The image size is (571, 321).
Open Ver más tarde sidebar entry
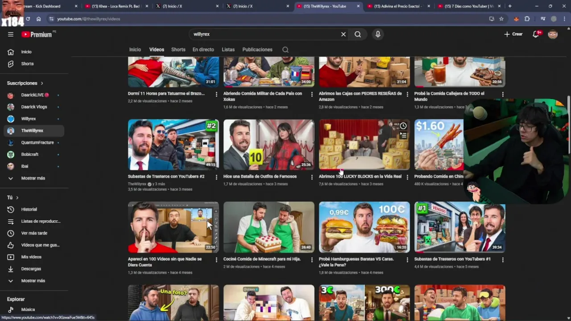(x=34, y=233)
